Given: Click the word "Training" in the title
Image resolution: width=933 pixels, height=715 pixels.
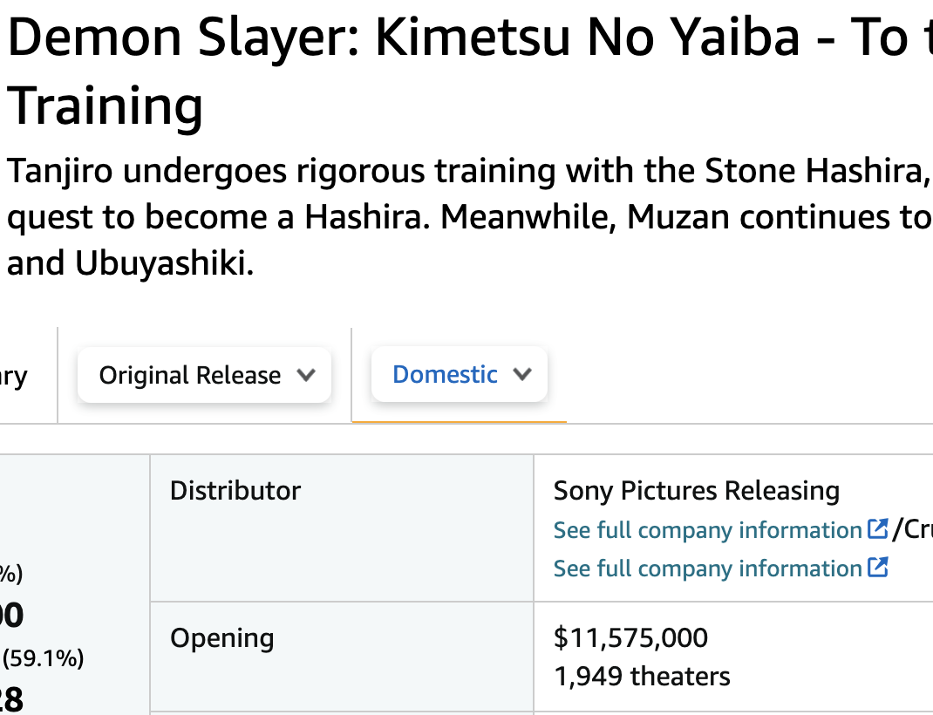Looking at the screenshot, I should [106, 106].
